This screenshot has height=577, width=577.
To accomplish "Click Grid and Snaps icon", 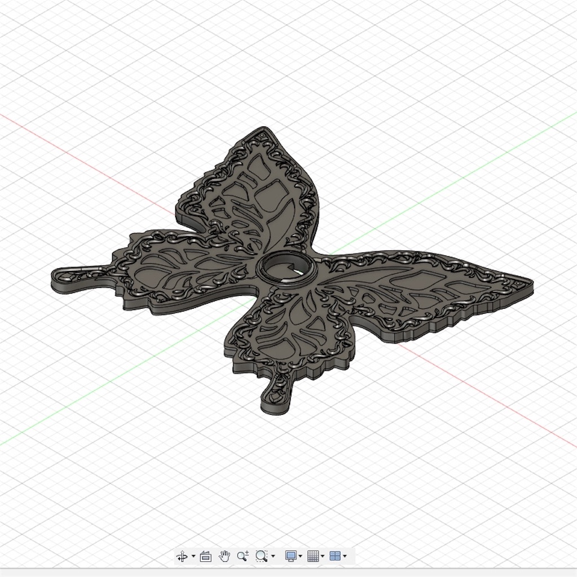I will tap(313, 556).
